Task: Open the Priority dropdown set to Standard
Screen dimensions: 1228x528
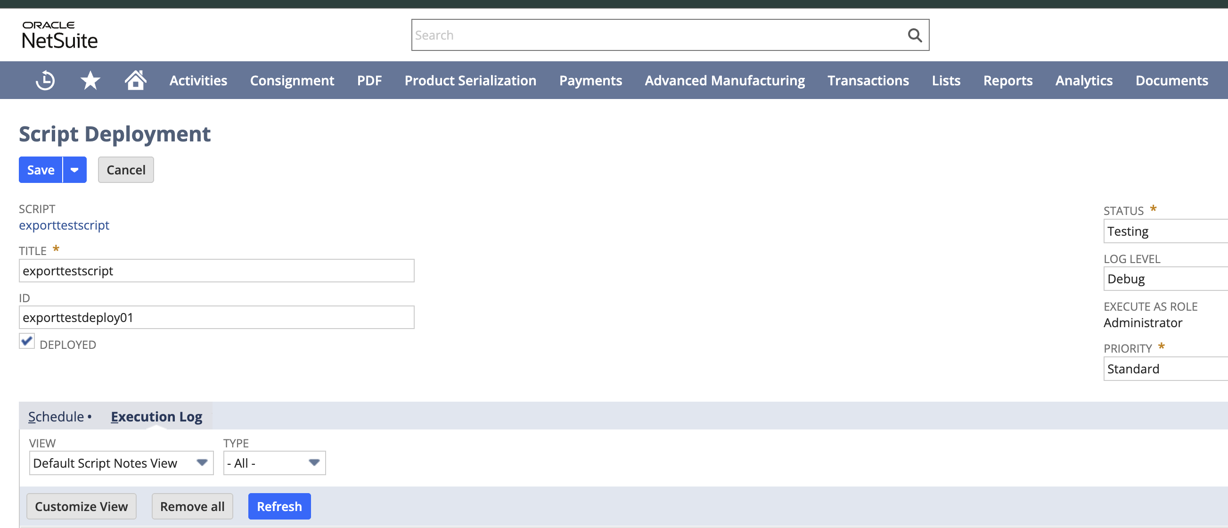Action: click(x=1165, y=369)
